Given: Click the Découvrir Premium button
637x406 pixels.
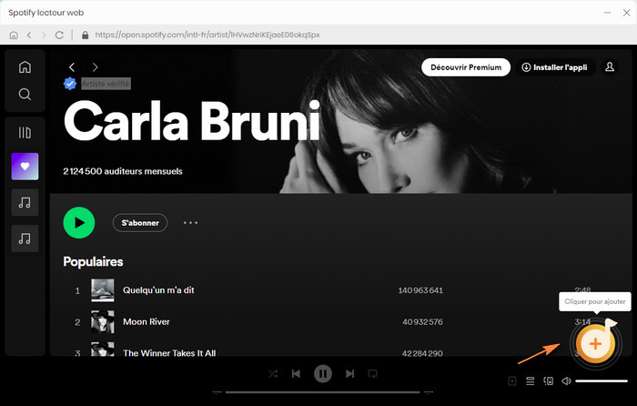Looking at the screenshot, I should [x=466, y=67].
